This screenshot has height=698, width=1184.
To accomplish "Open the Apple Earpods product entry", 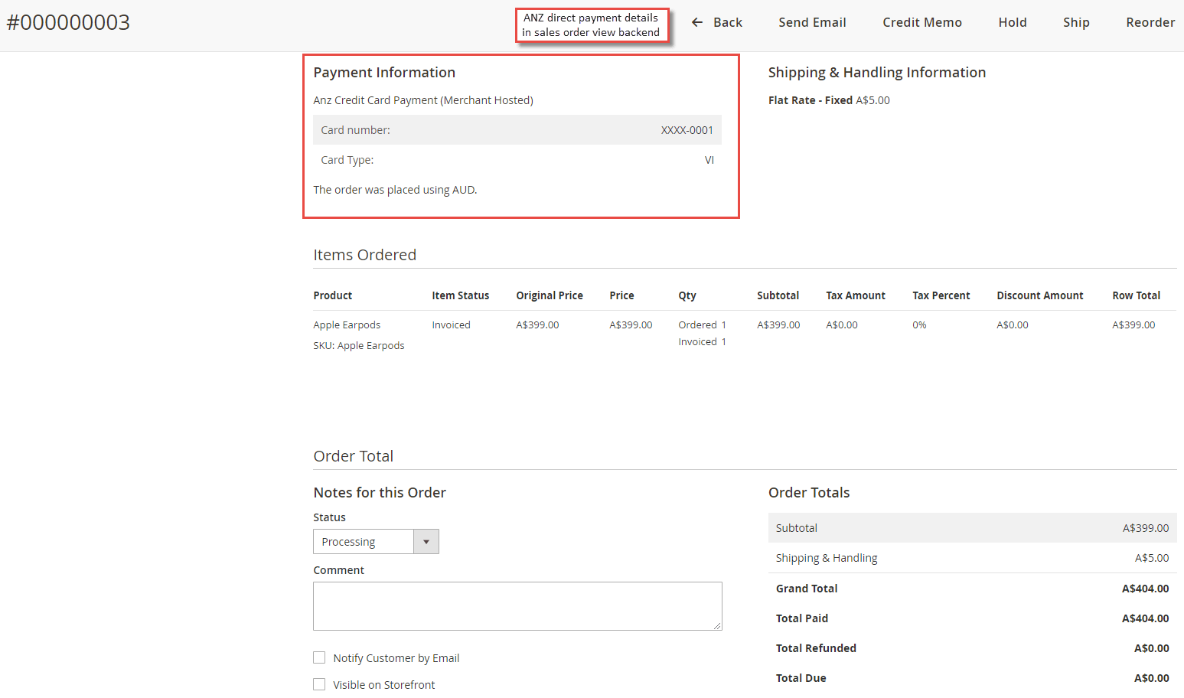I will click(347, 325).
